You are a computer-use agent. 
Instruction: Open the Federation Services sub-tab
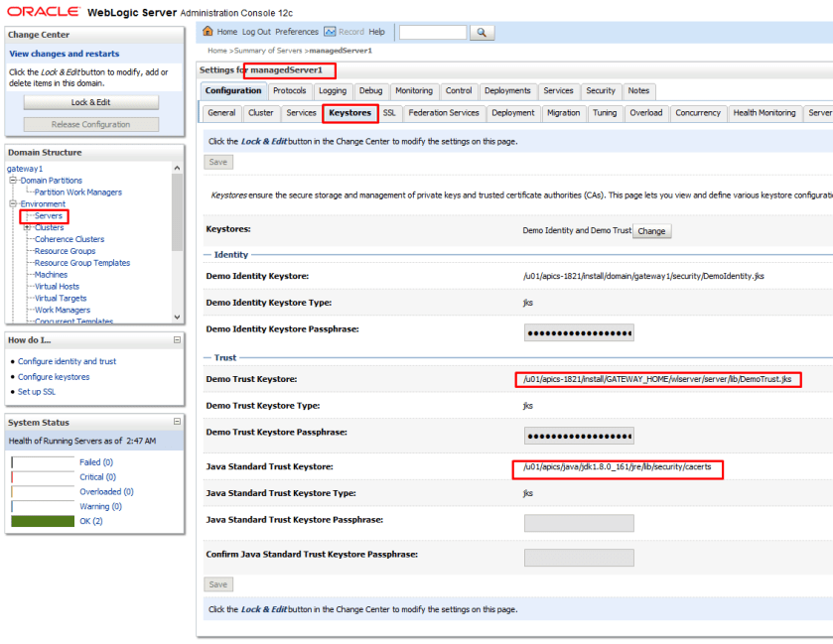click(444, 113)
